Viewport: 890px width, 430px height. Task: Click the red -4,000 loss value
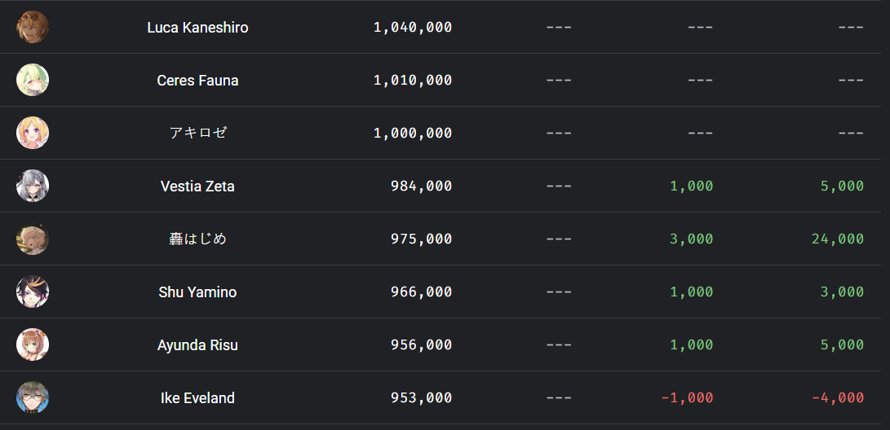(x=838, y=398)
